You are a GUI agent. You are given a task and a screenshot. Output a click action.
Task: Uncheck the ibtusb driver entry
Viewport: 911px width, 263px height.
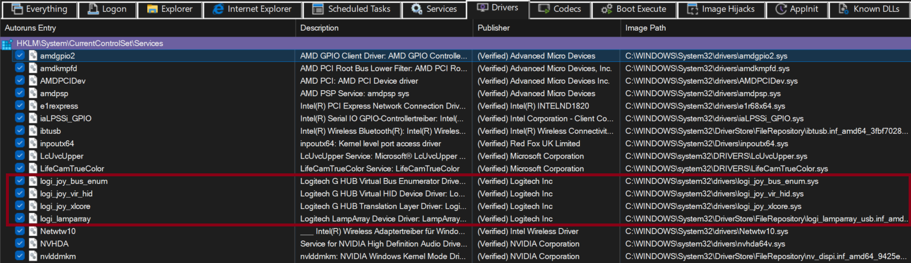tap(20, 131)
